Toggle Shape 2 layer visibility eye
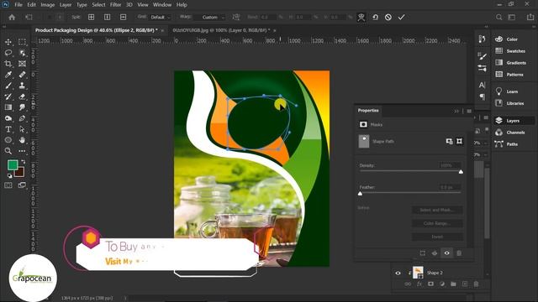This screenshot has width=538, height=302. (x=398, y=273)
